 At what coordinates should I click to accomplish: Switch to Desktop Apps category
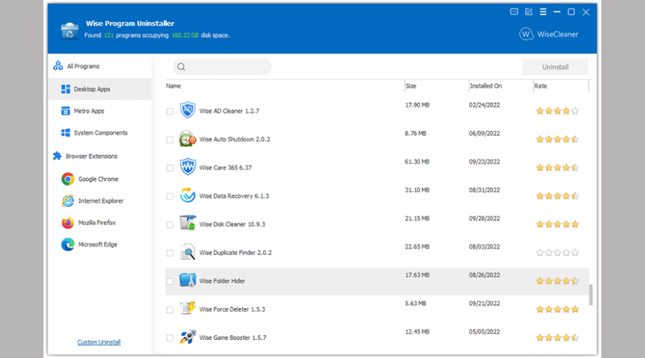(100, 89)
